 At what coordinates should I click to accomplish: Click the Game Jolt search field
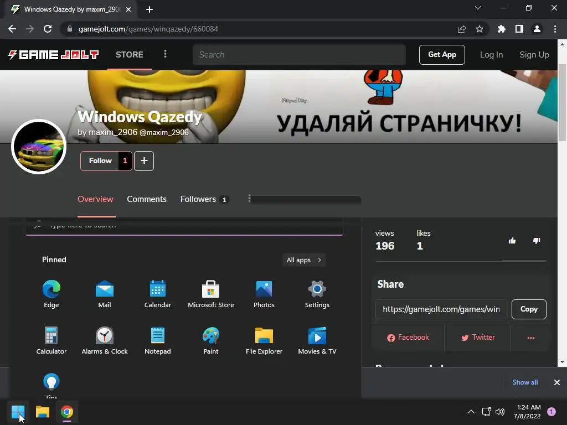(299, 55)
